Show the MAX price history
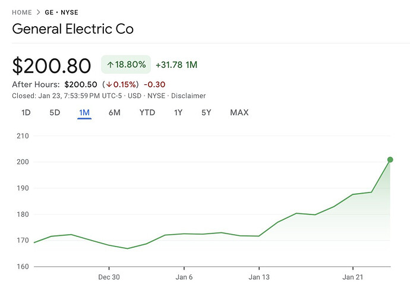The image size is (410, 284). [x=239, y=112]
